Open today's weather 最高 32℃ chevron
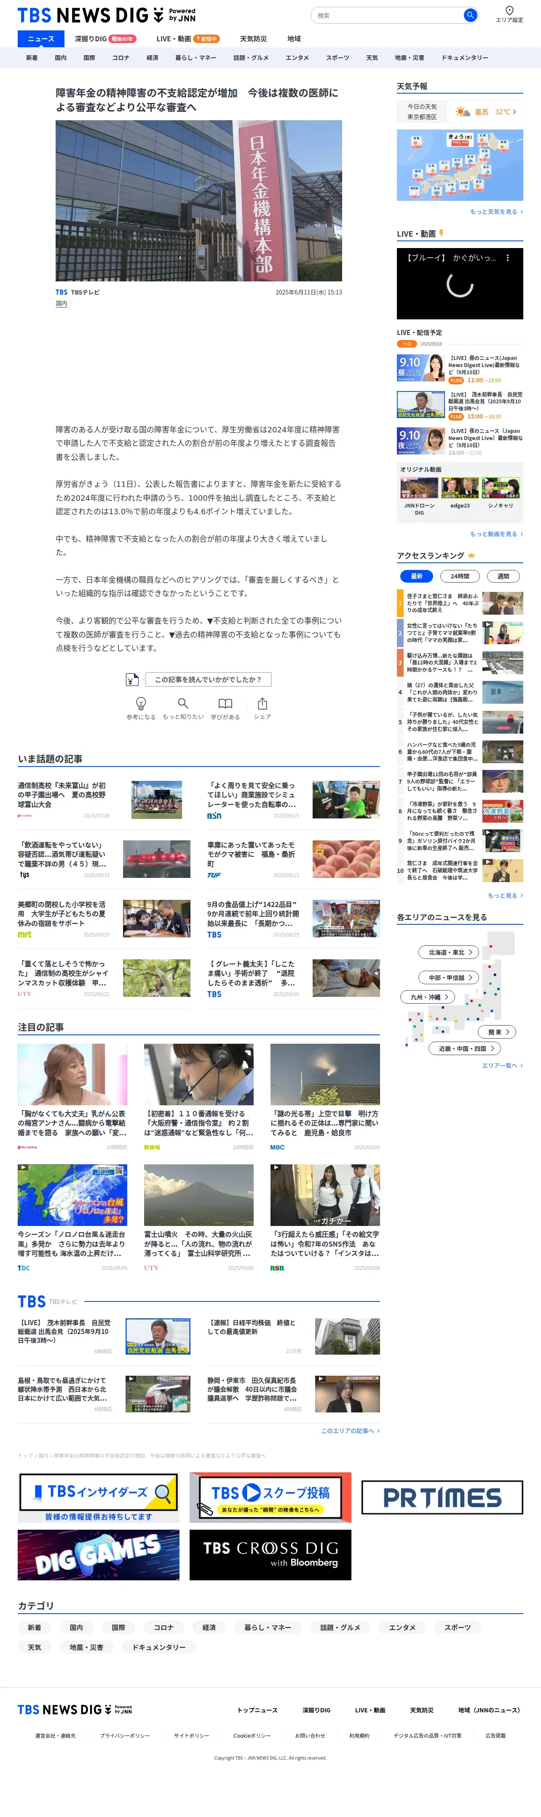 pos(514,111)
